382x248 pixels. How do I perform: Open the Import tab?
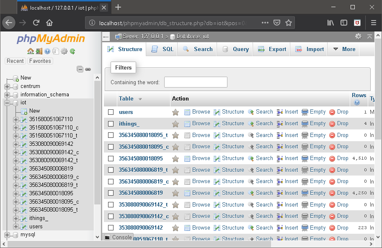309,49
